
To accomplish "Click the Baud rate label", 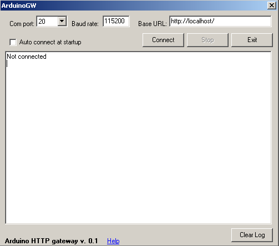I will click(85, 24).
